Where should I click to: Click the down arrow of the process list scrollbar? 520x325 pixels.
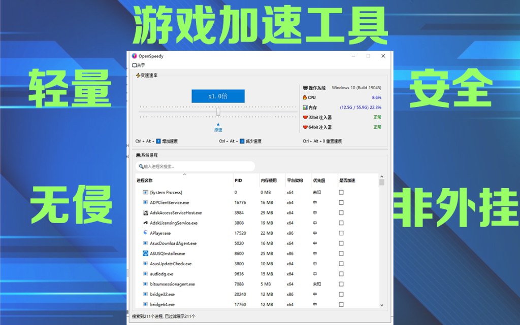click(382, 305)
